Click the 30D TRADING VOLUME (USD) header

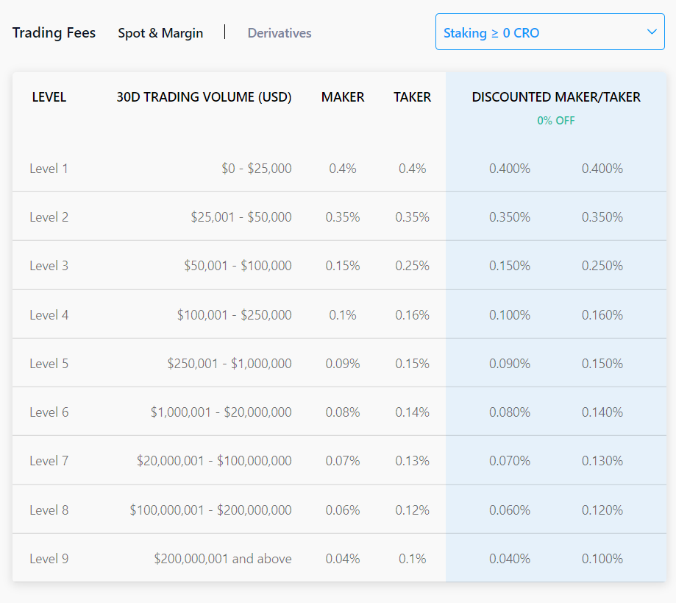tap(204, 97)
